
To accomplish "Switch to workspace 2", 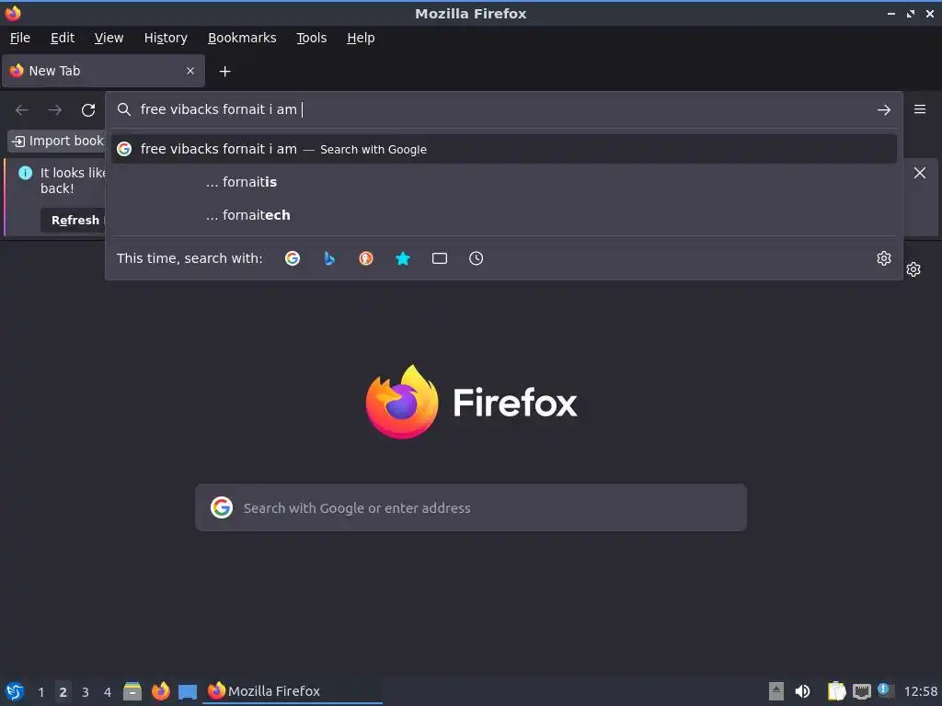I will pos(63,692).
